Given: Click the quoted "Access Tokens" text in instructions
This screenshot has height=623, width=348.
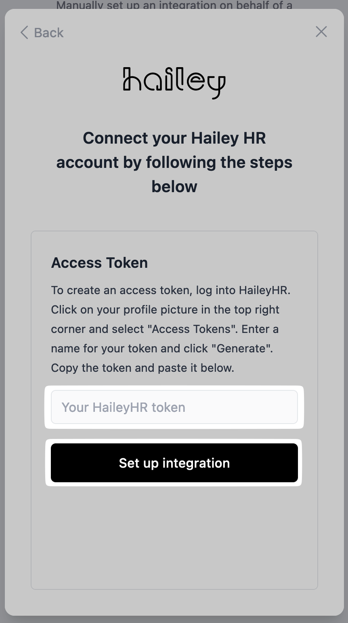Looking at the screenshot, I should coord(193,329).
